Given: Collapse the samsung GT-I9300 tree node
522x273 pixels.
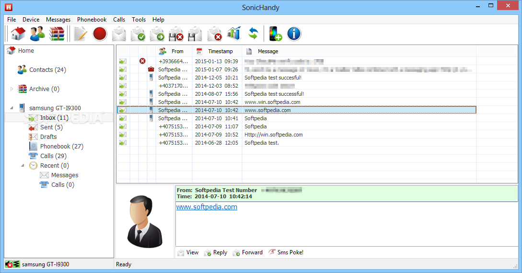Looking at the screenshot, I should tap(12, 108).
